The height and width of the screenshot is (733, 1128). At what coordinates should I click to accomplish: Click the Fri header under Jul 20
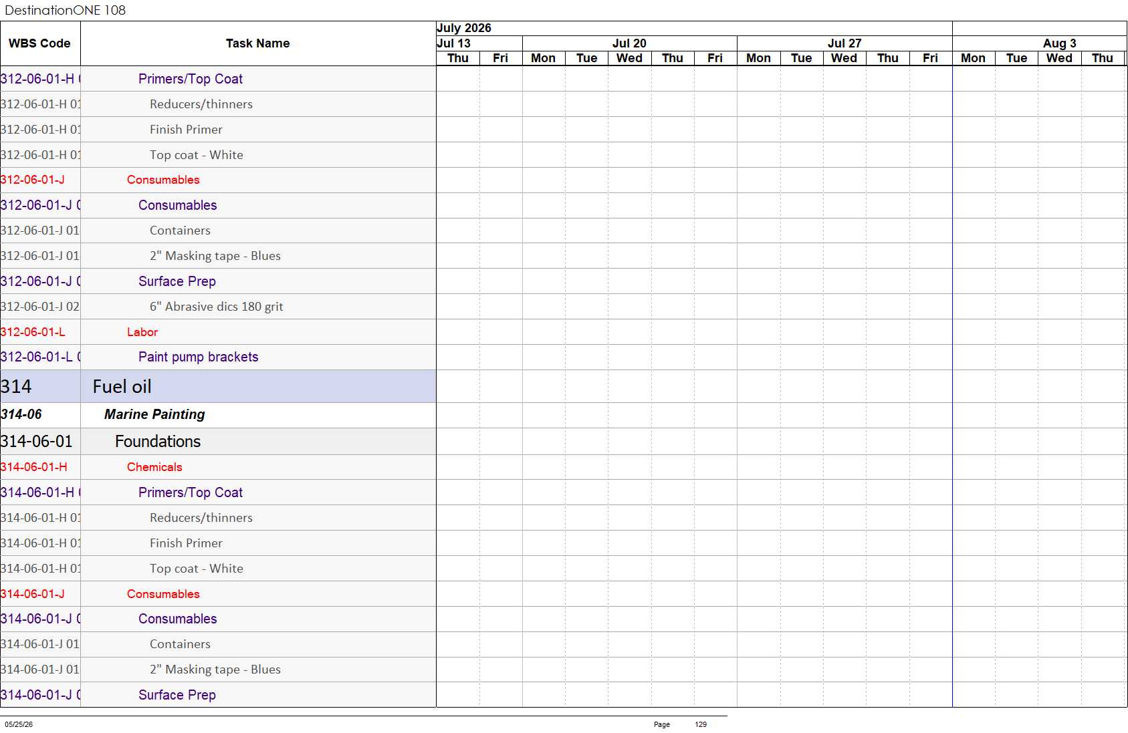pyautogui.click(x=715, y=58)
